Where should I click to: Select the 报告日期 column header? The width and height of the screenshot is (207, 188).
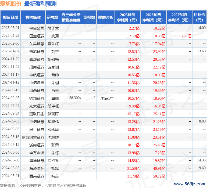10,17
